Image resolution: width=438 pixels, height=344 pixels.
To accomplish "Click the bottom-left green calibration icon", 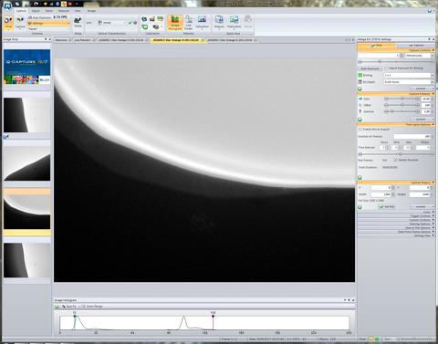I will pos(145,26).
